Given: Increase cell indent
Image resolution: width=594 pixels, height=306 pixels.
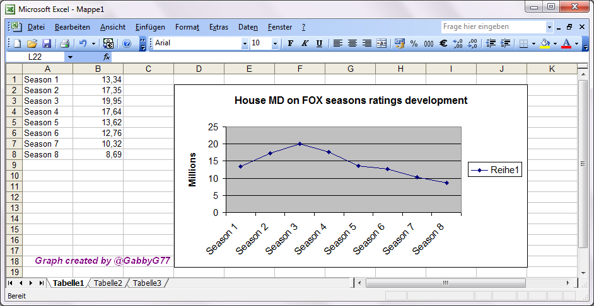Looking at the screenshot, I should pyautogui.click(x=505, y=43).
